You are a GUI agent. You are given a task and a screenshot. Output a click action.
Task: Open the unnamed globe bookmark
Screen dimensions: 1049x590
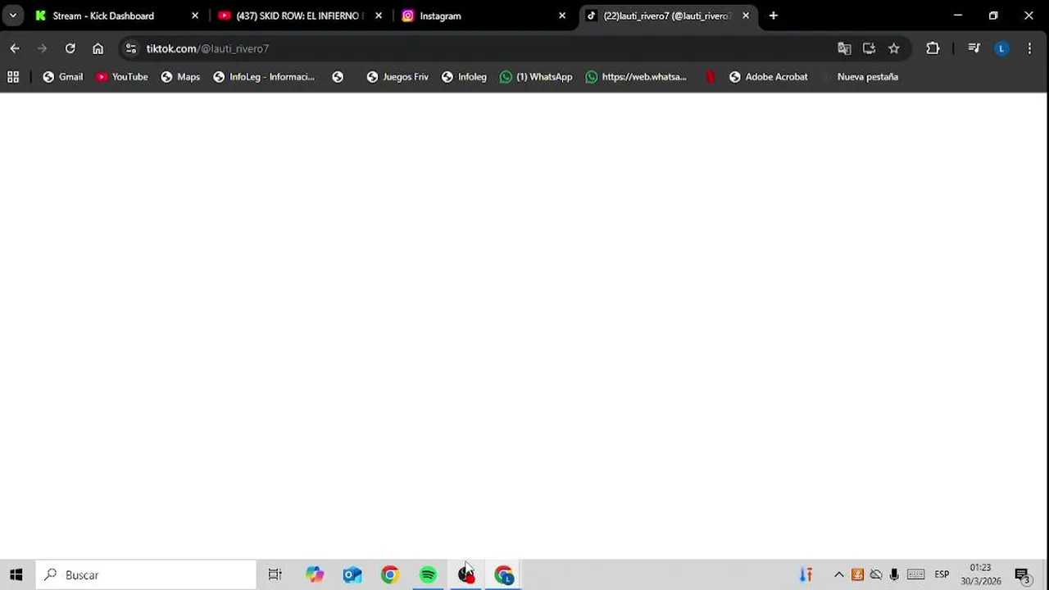click(x=338, y=77)
